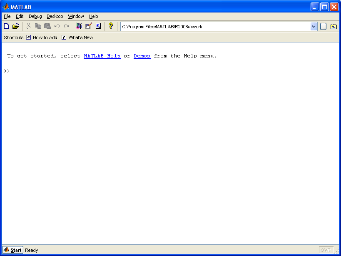Browse for folder with the ellipsis button
The height and width of the screenshot is (256, 341).
pos(323,27)
